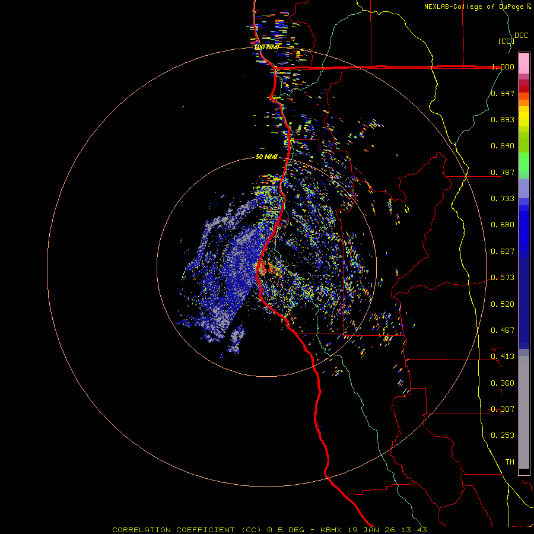The image size is (534, 534).
Task: Pick the pink top segment of color scale
Action: pyautogui.click(x=524, y=63)
